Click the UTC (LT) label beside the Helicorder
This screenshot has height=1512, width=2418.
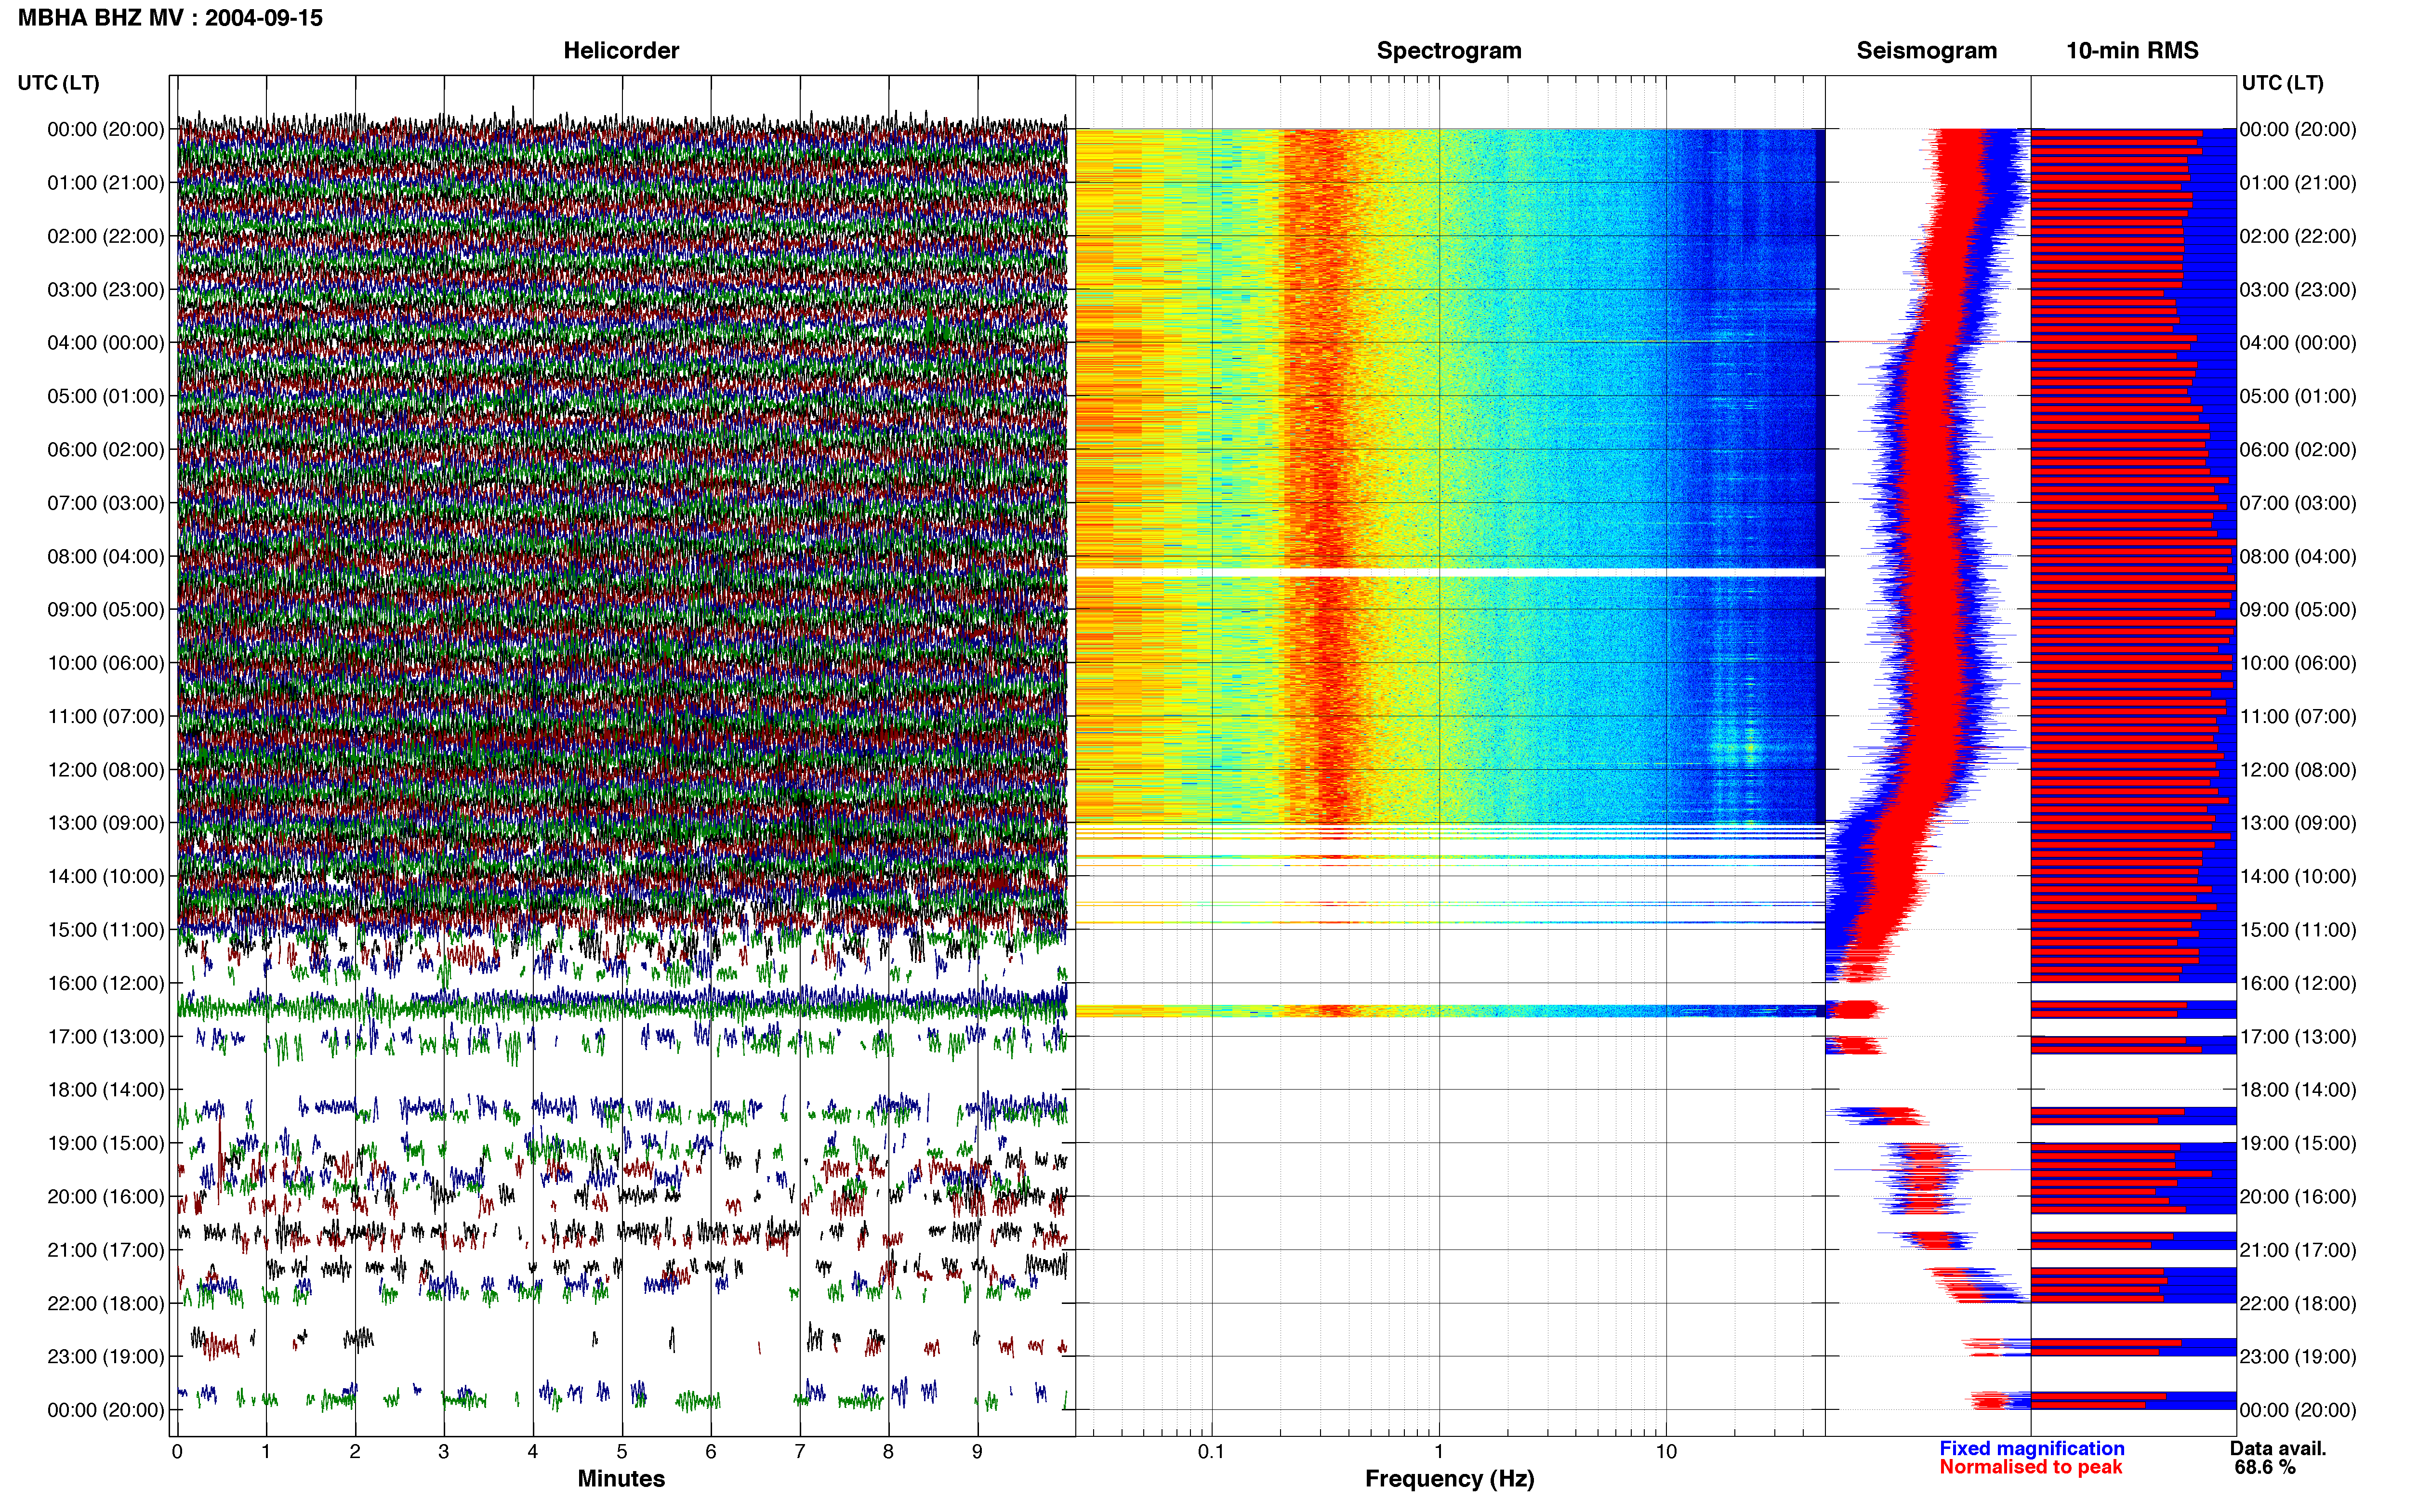(x=58, y=83)
